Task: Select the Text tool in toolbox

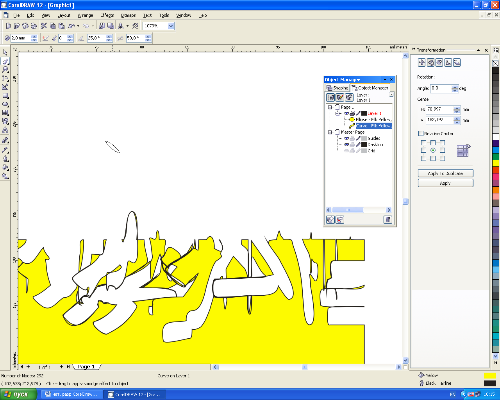Action: (5, 130)
